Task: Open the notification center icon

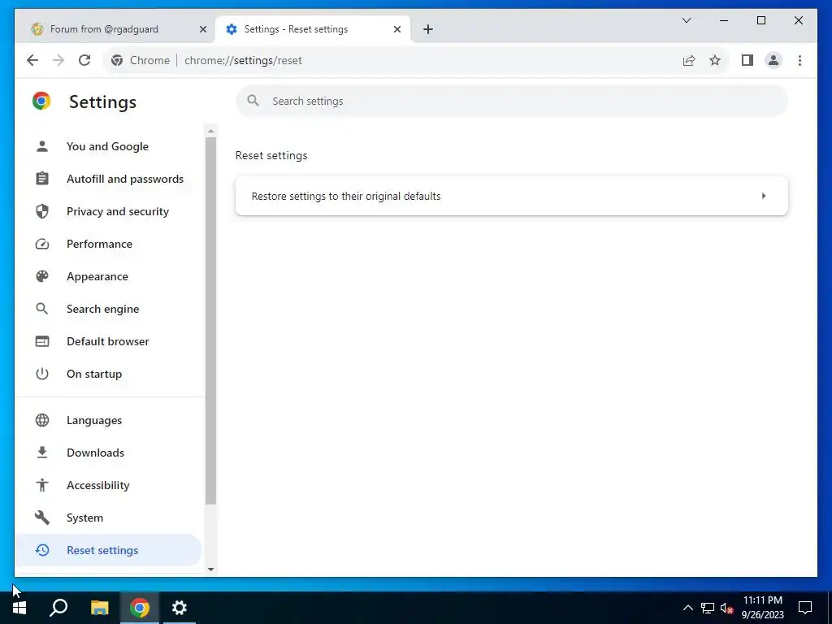Action: pos(805,608)
